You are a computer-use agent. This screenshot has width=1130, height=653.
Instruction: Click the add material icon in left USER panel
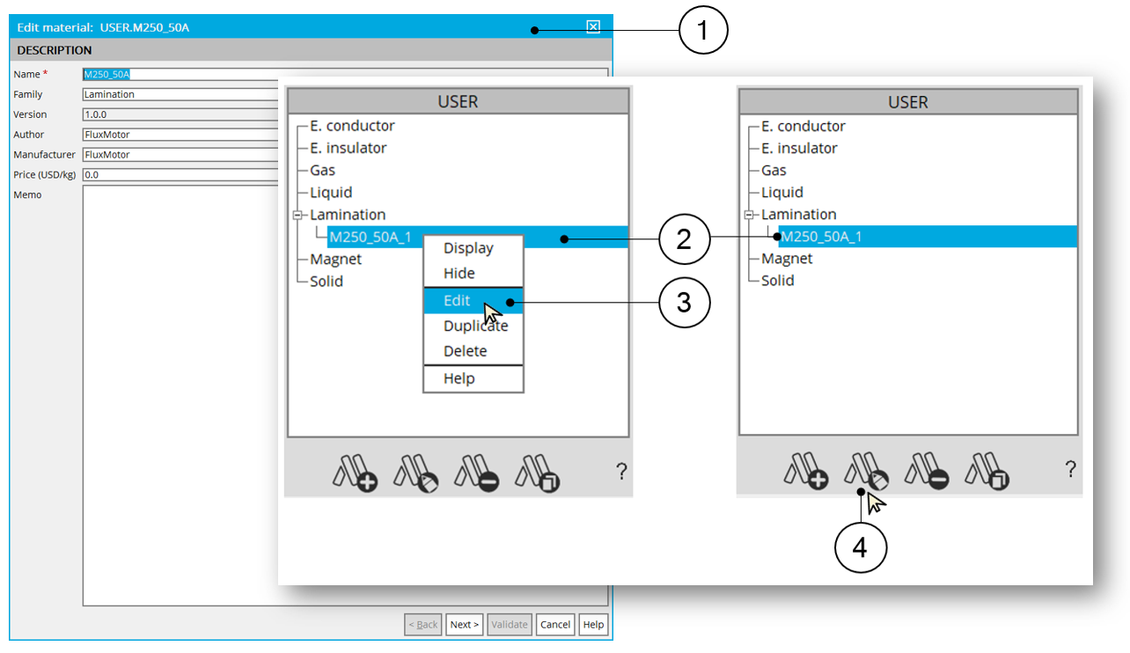point(355,472)
